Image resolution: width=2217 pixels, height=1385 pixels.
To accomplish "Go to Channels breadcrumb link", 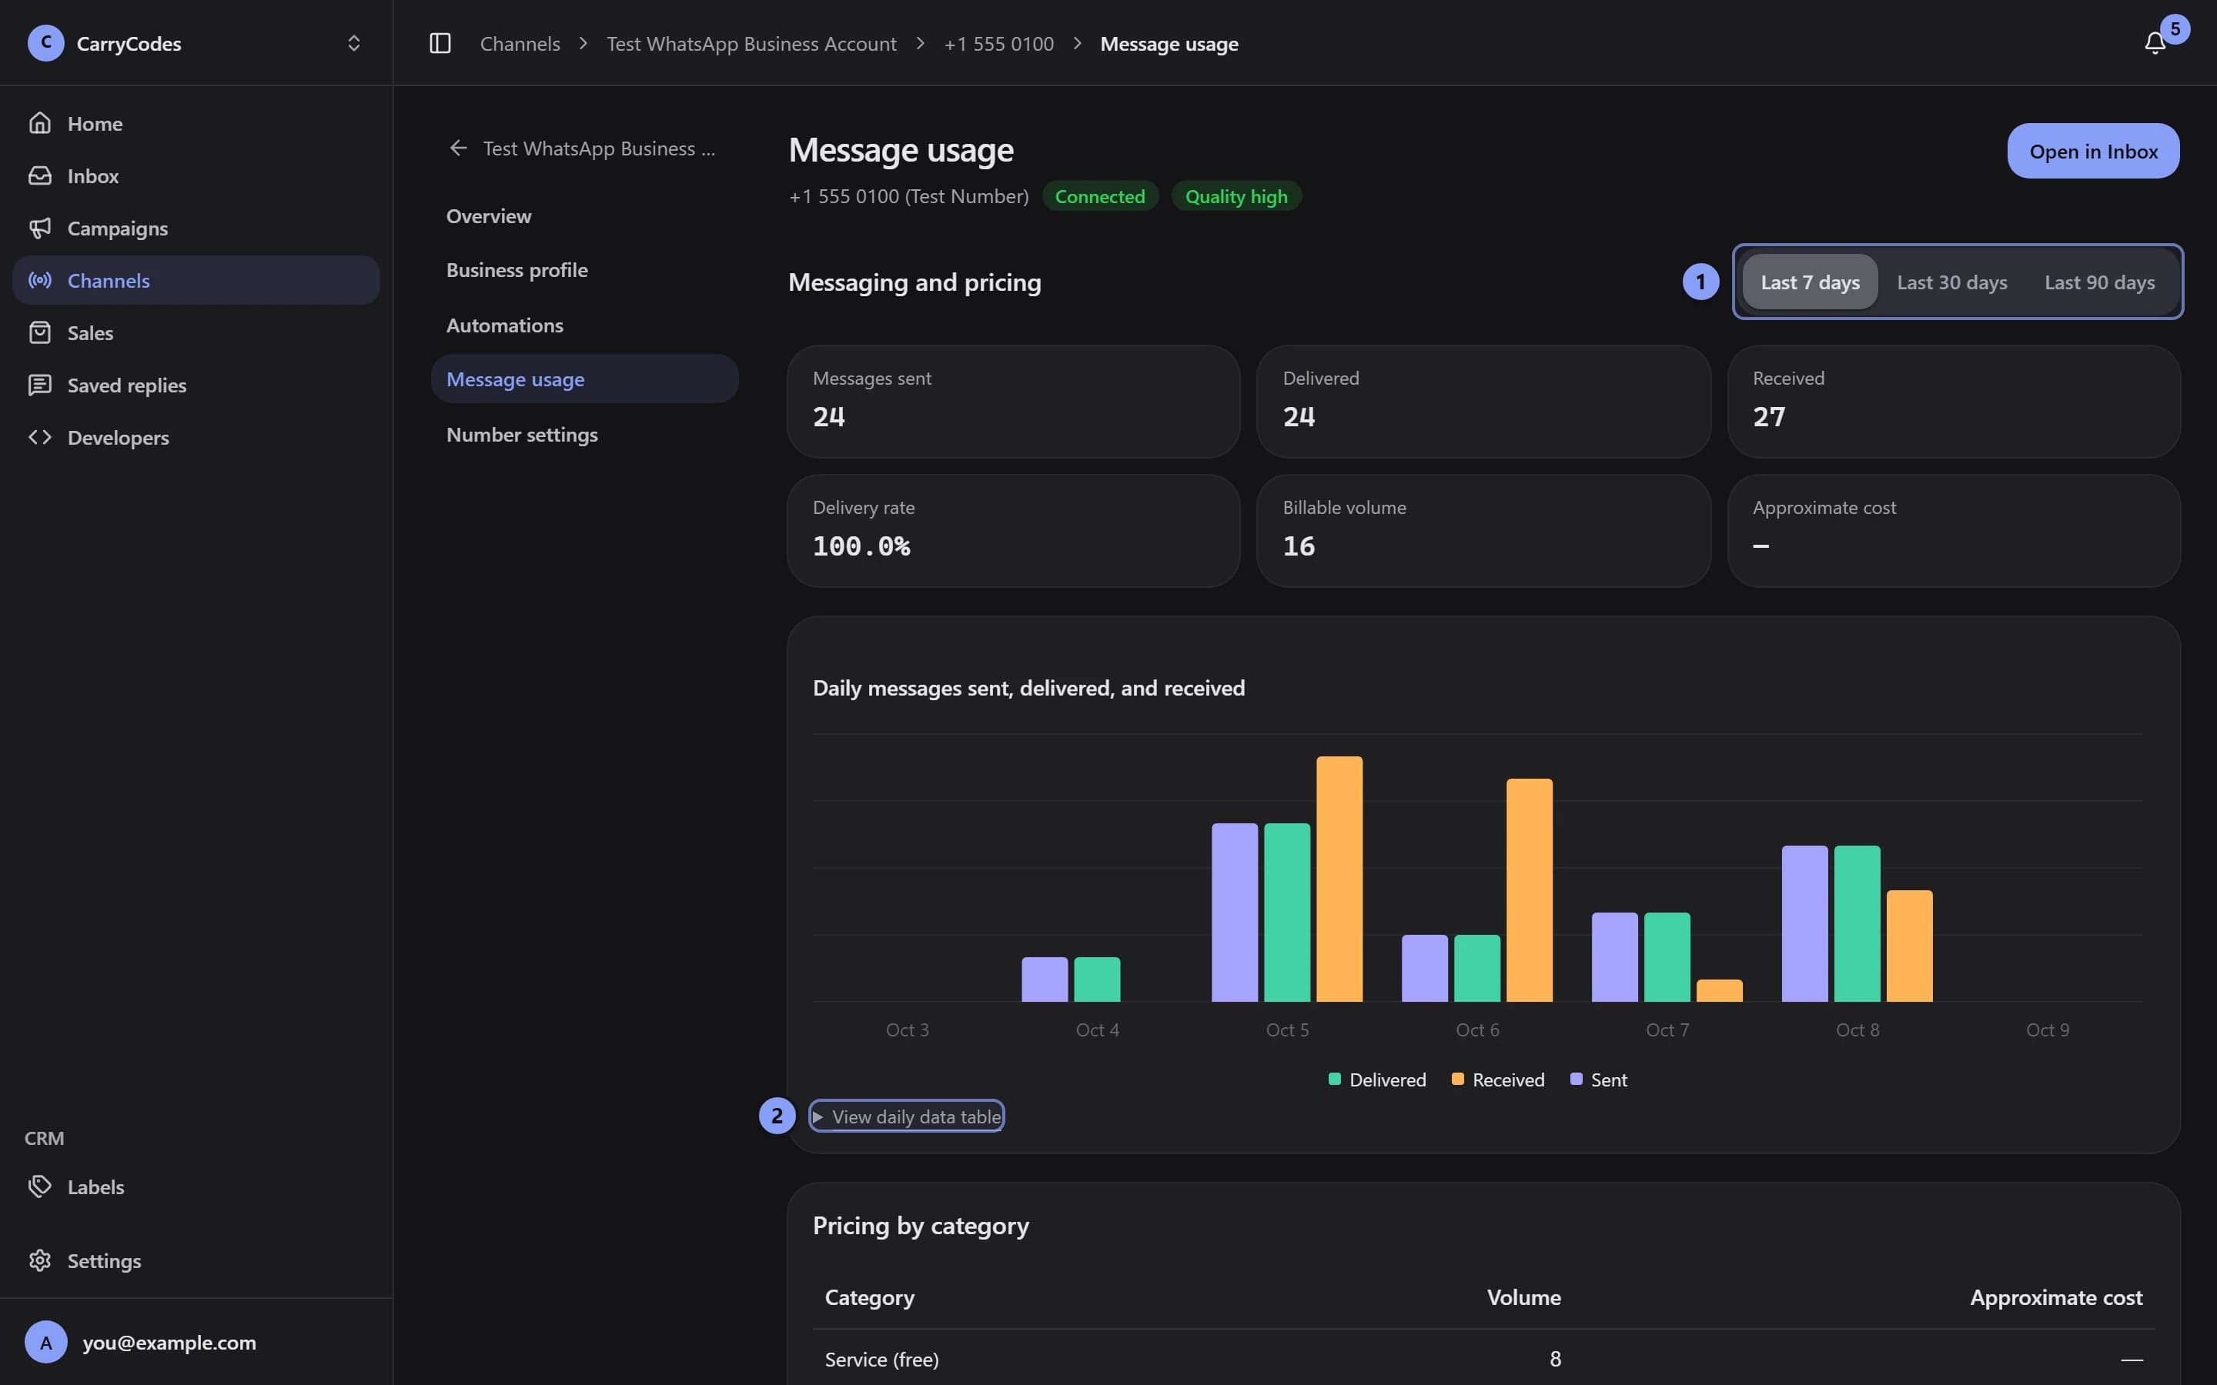I will tap(520, 43).
